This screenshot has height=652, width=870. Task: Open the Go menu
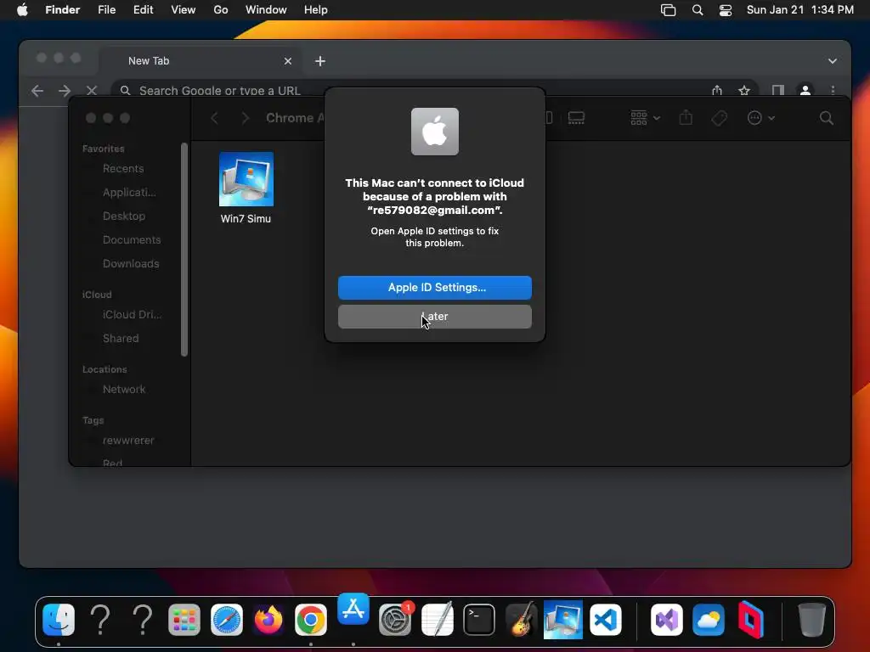(x=221, y=10)
